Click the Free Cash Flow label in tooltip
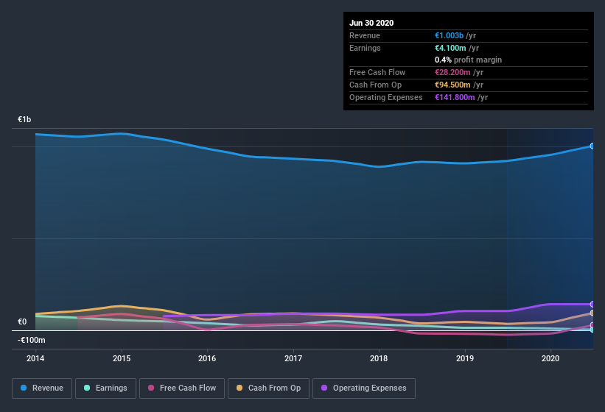This screenshot has width=605, height=412. pyautogui.click(x=377, y=72)
